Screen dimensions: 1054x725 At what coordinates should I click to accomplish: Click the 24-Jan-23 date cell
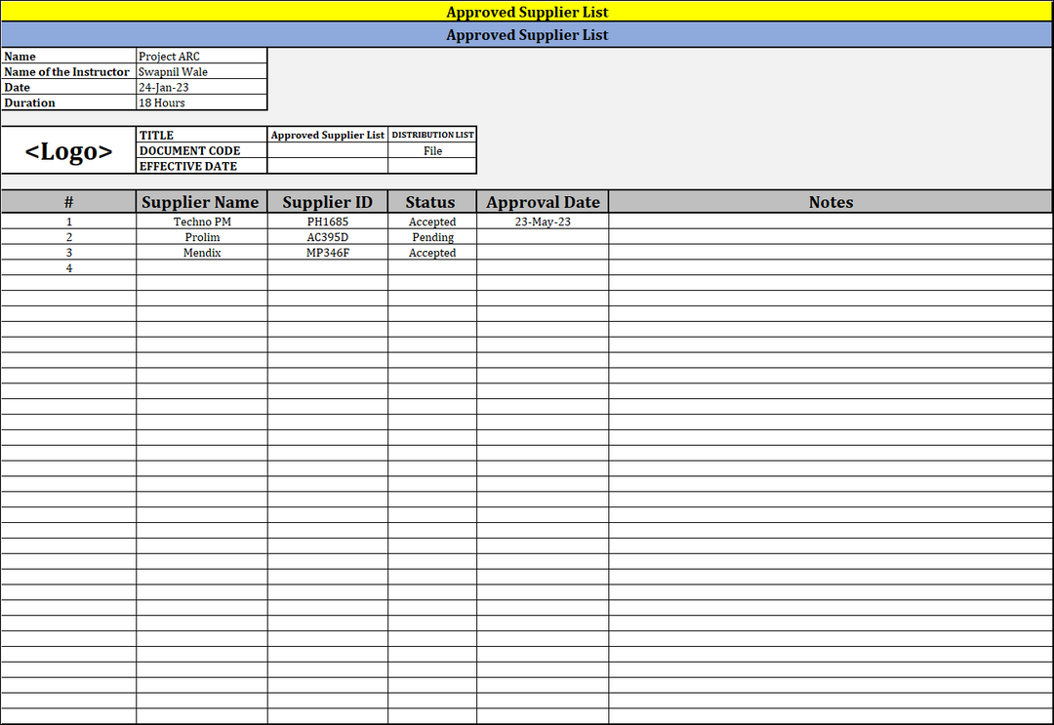pos(201,88)
